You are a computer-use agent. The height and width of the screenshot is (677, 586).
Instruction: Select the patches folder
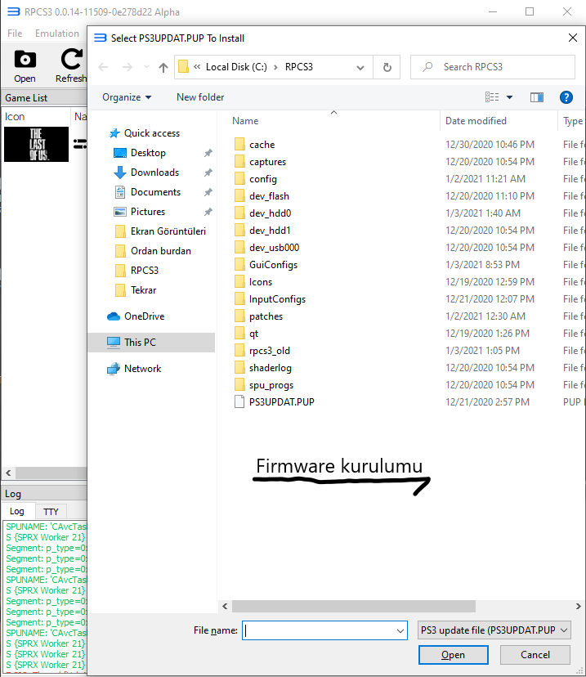coord(266,316)
